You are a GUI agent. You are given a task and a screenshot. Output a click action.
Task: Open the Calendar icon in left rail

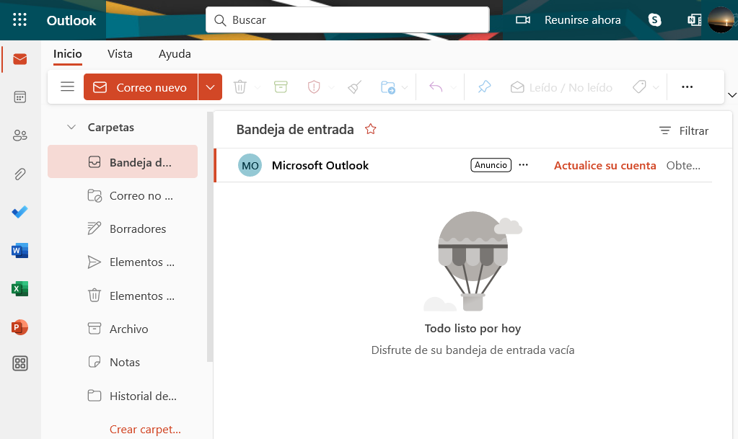pos(19,97)
